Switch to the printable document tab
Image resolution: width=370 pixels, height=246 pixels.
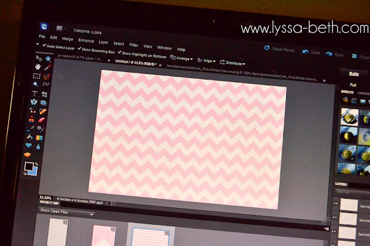point(80,58)
